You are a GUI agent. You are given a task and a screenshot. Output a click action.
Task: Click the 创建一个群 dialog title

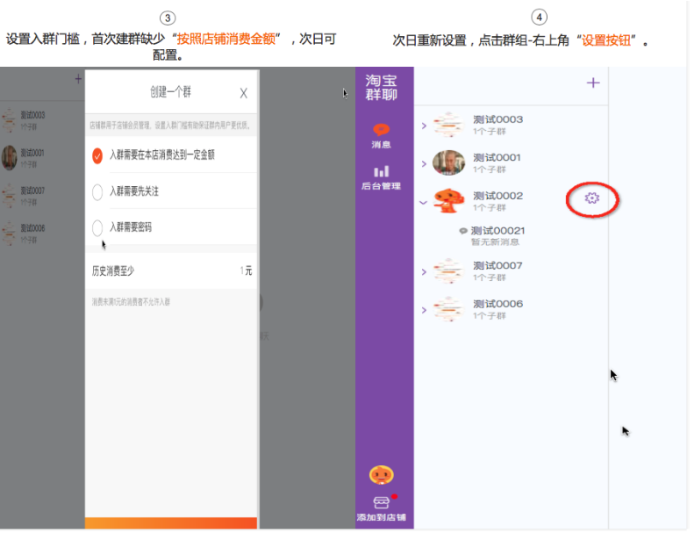coord(171,92)
